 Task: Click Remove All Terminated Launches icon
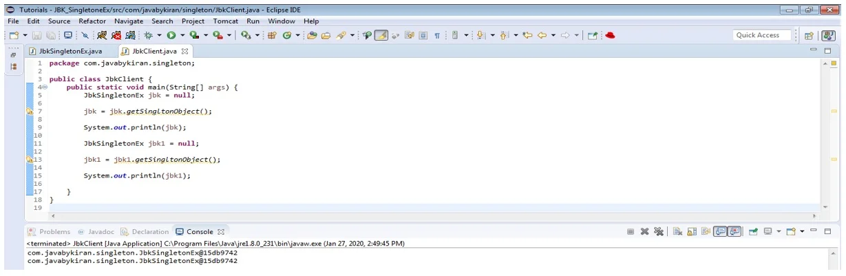(659, 231)
